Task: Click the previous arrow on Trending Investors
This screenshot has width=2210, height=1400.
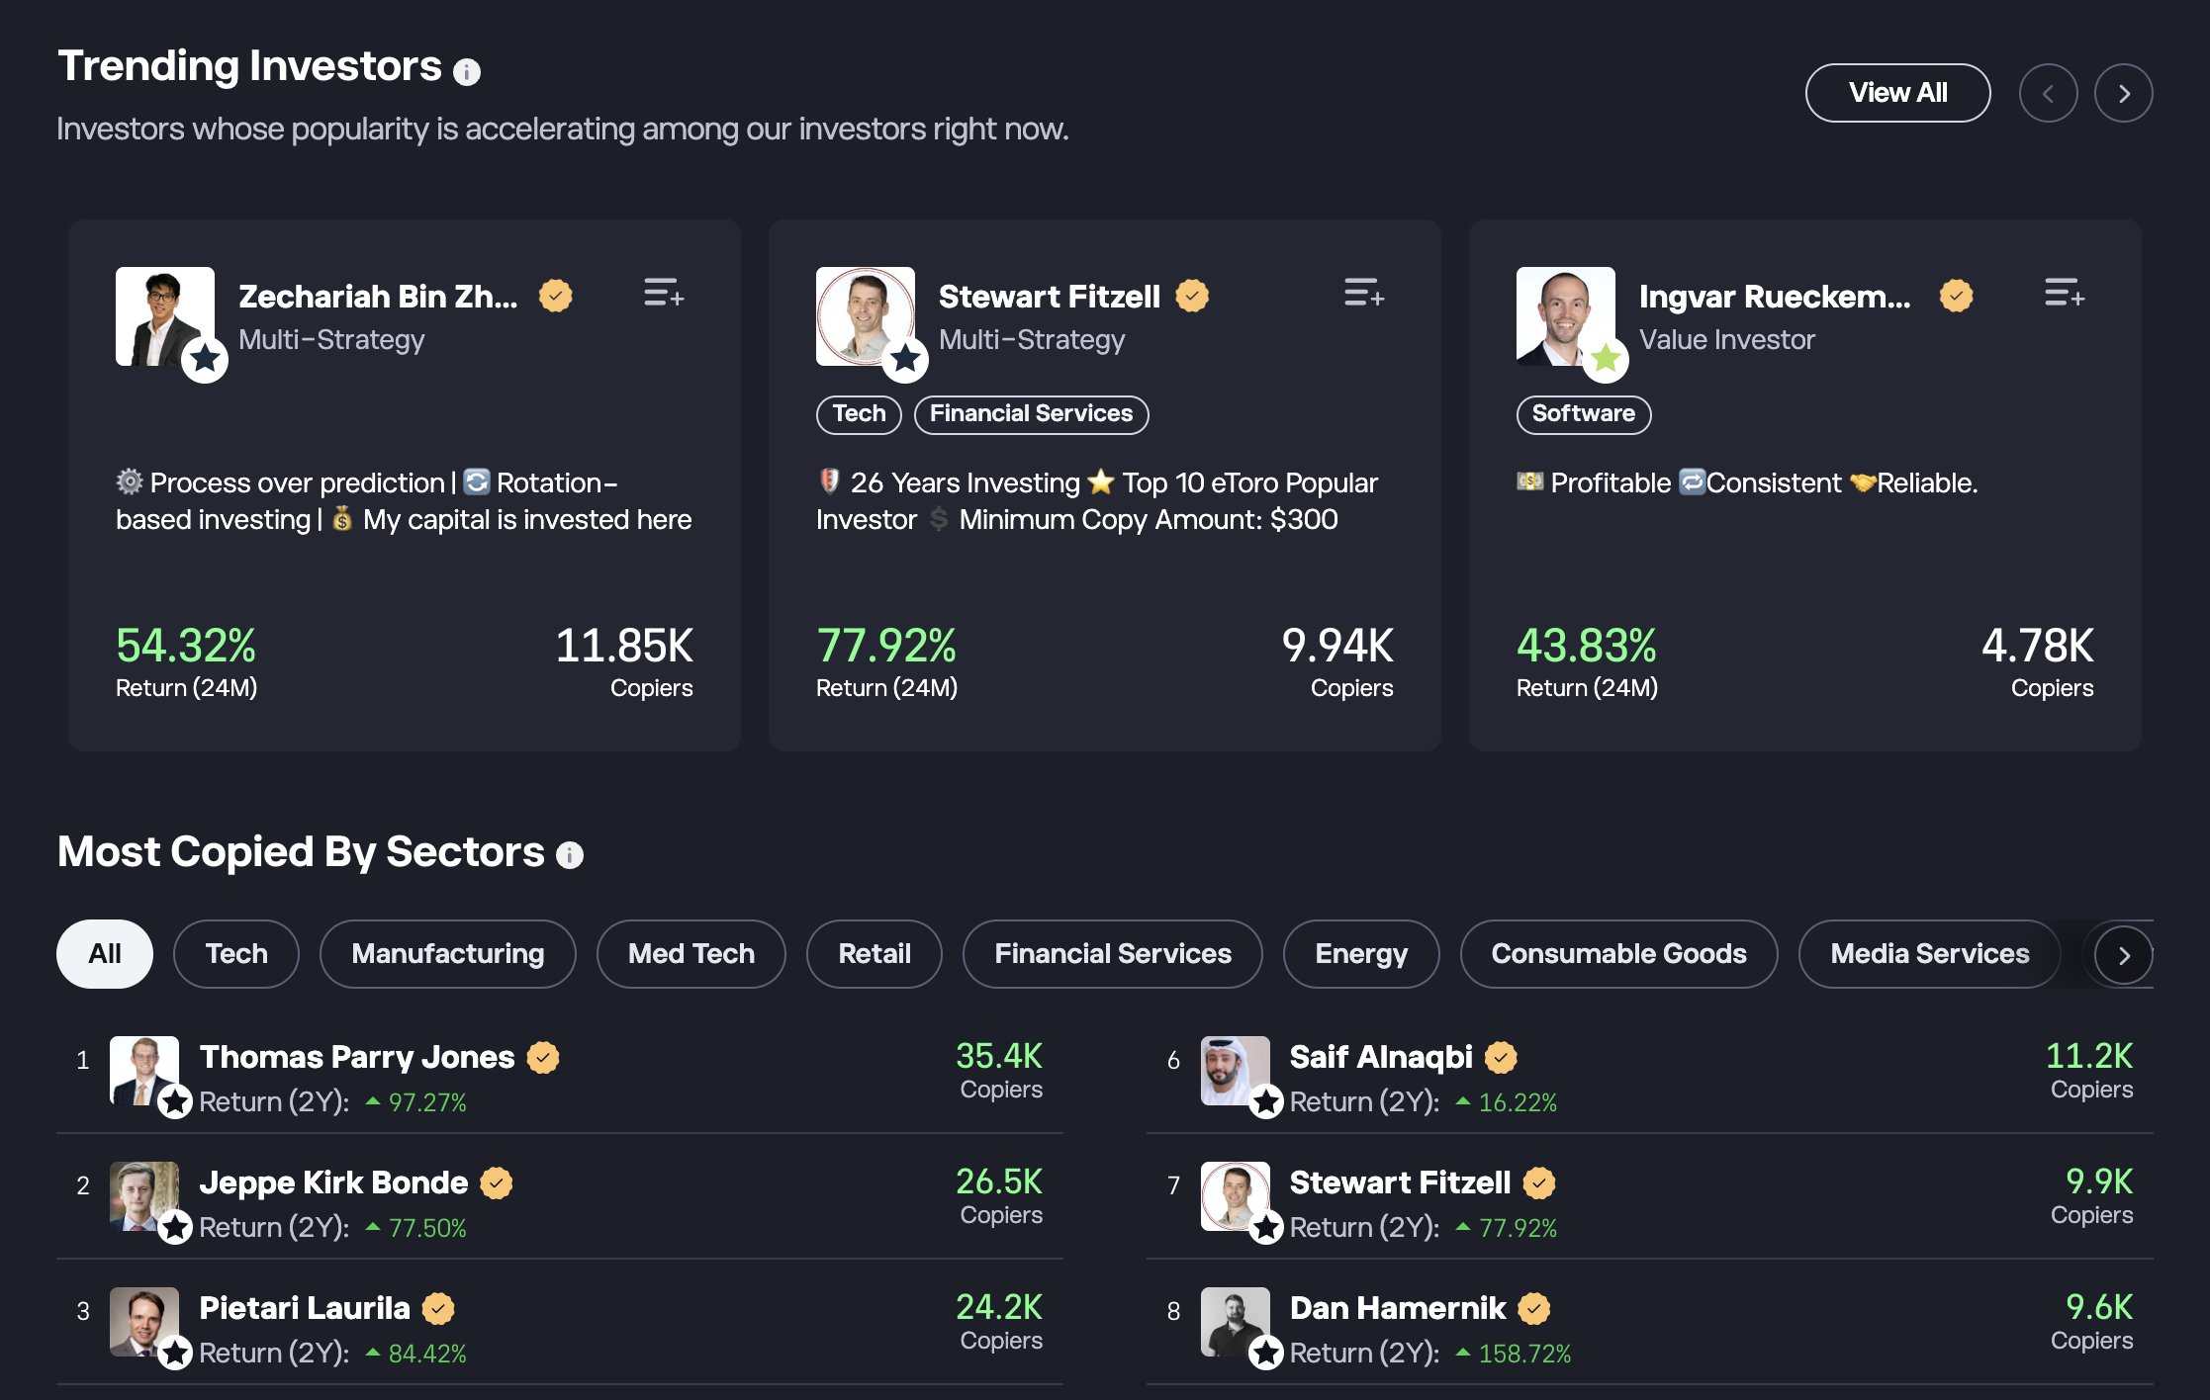Action: 2049,92
